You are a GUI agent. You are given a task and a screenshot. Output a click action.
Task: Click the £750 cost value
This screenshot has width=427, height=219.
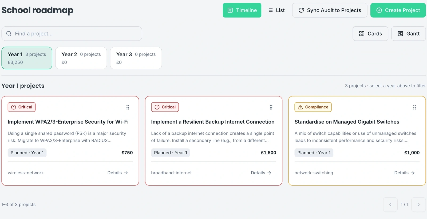(127, 153)
